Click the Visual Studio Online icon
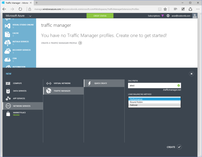The height and width of the screenshot is (157, 202). click(7, 26)
